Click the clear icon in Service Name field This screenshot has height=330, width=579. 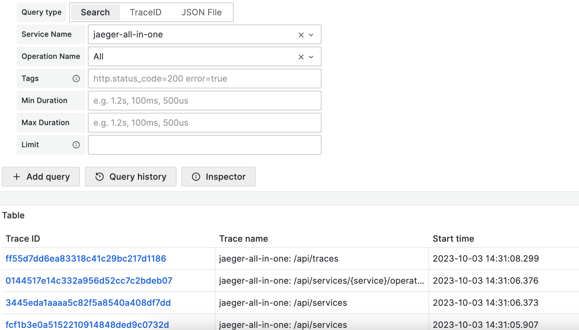301,35
